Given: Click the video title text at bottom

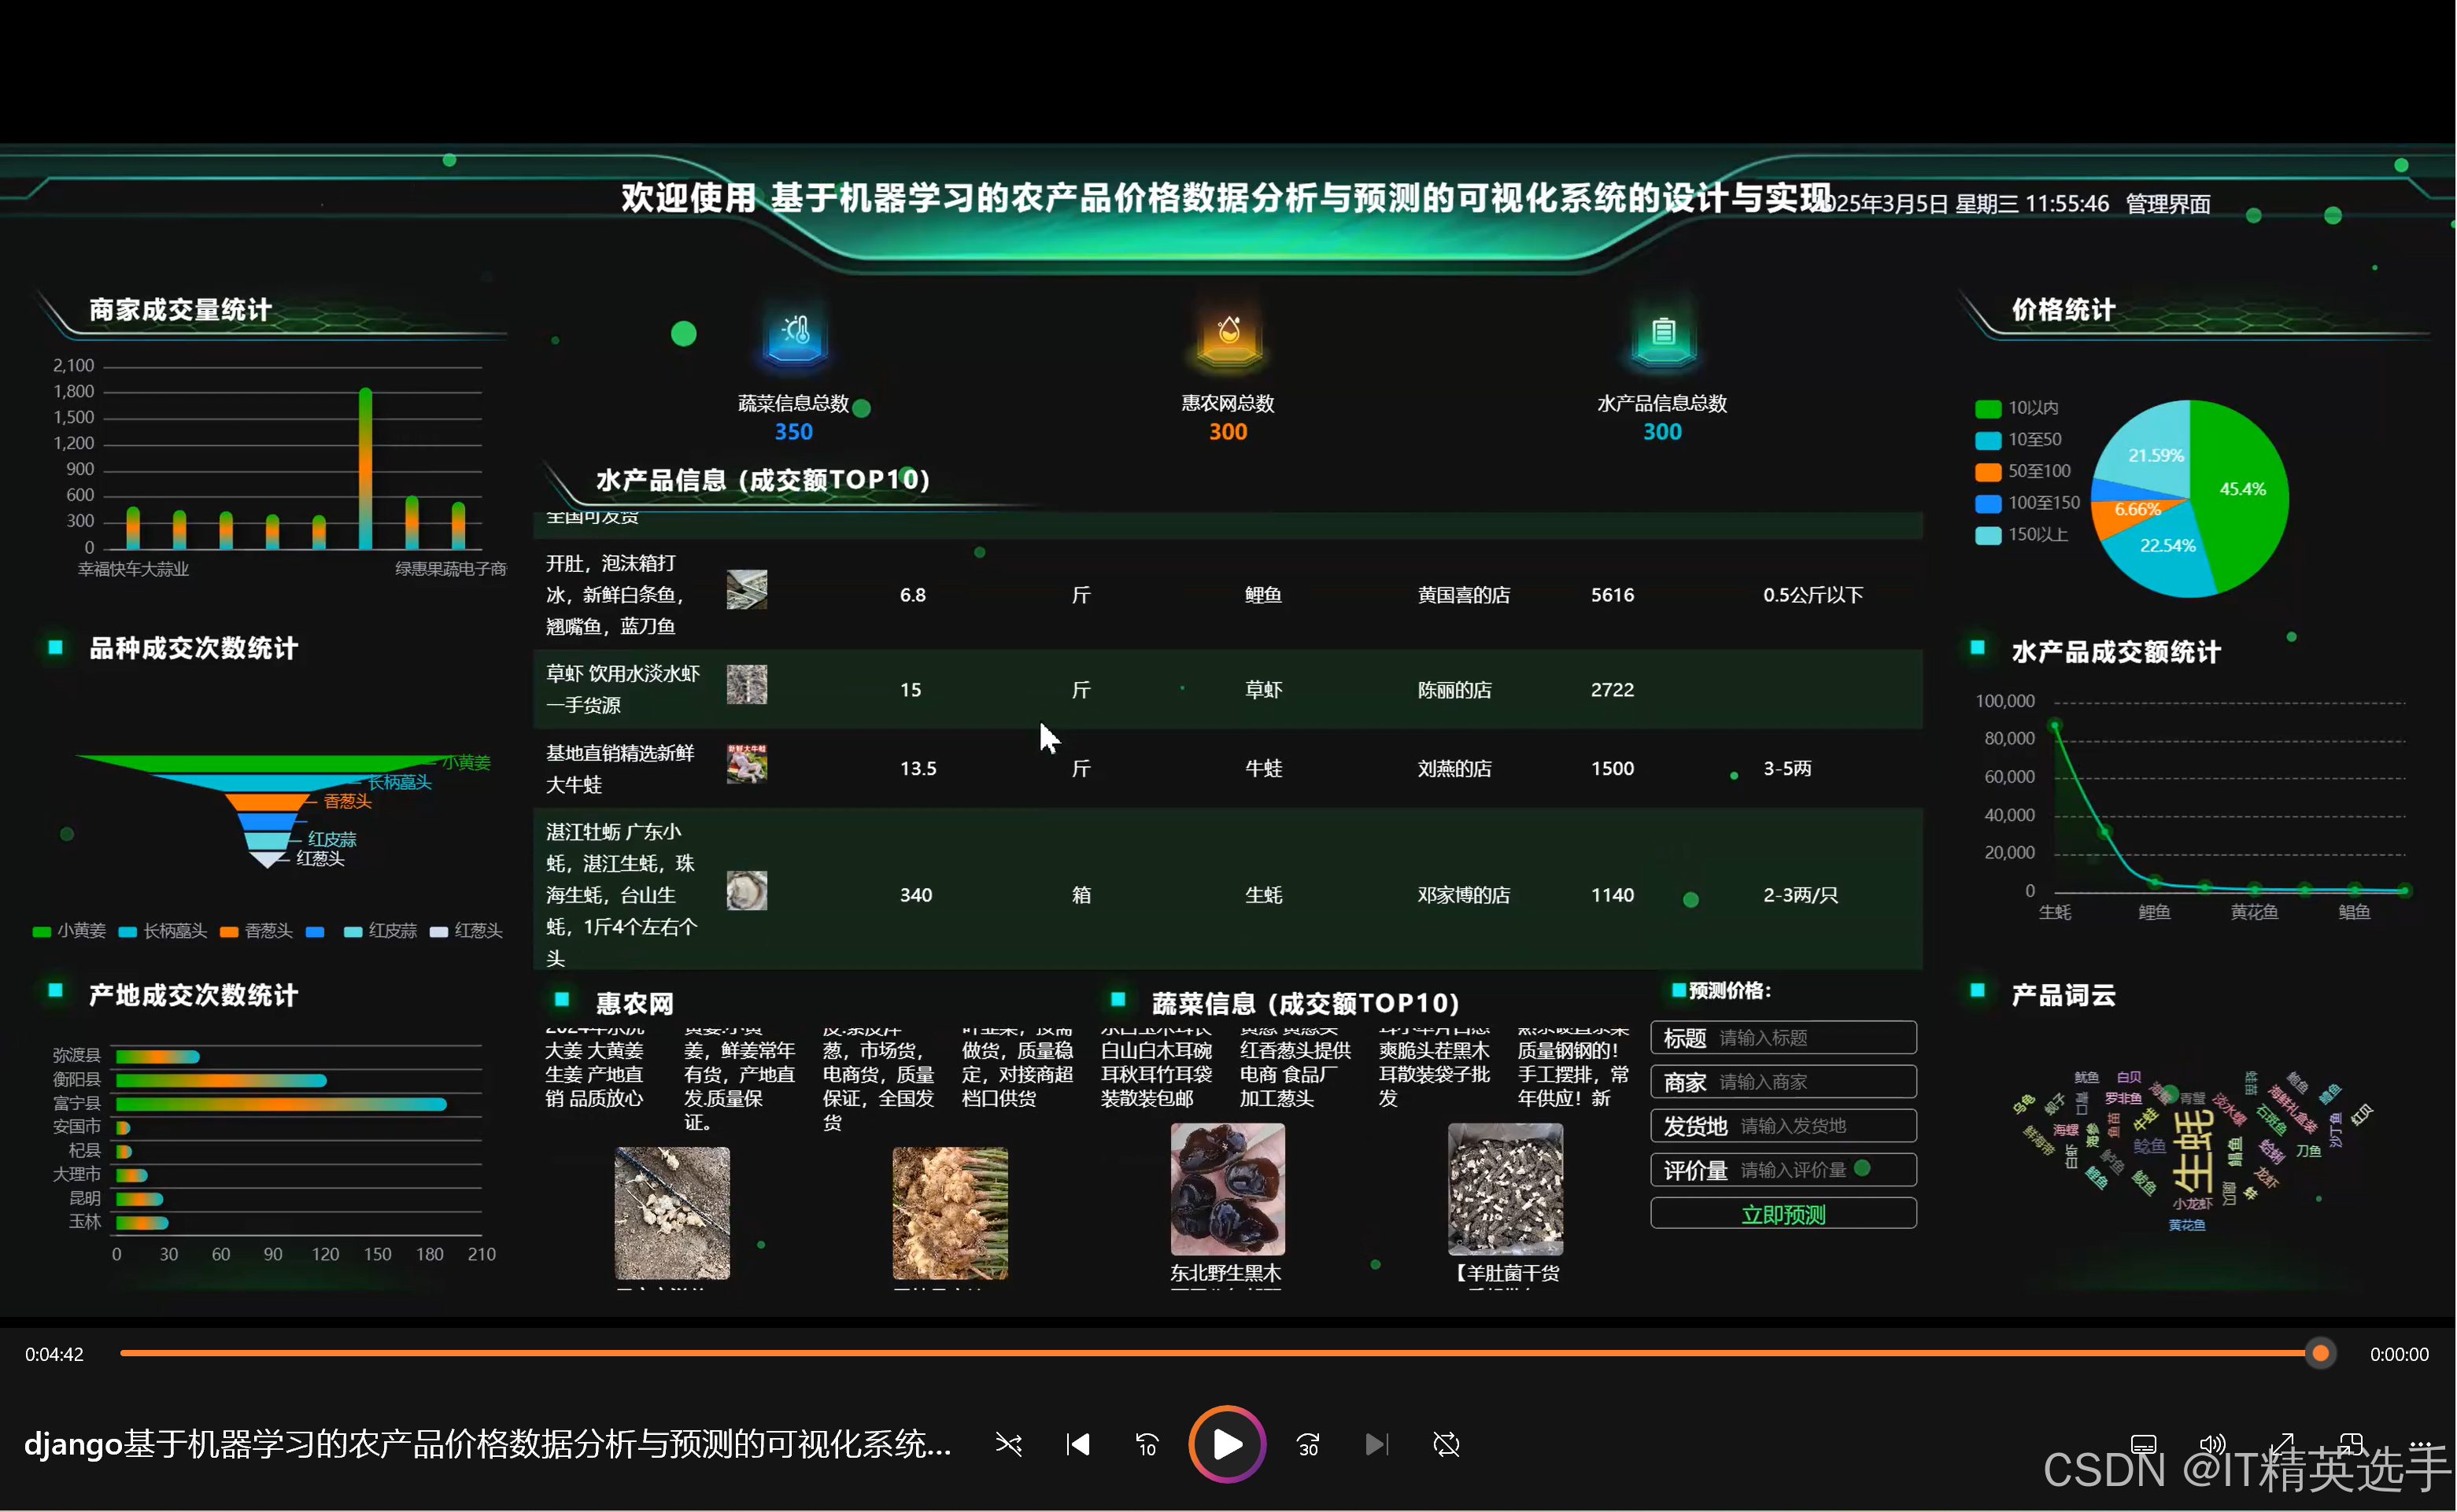Looking at the screenshot, I should pos(487,1444).
